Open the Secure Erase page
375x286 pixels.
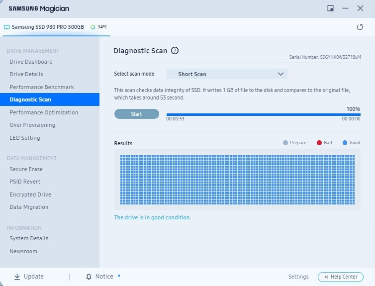click(26, 169)
